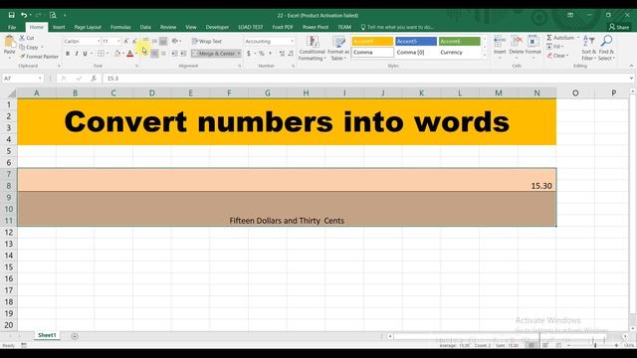Toggle Bold formatting
637x358 pixels.
coord(68,54)
